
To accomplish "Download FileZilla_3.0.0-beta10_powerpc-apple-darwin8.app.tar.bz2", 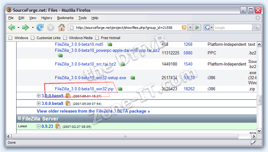I will [107, 51].
